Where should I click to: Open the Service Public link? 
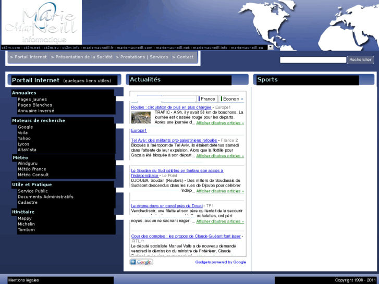click(33, 191)
